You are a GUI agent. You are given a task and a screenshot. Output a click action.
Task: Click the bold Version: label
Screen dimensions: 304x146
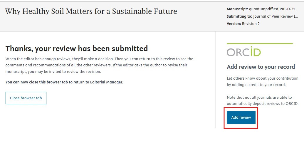click(234, 24)
